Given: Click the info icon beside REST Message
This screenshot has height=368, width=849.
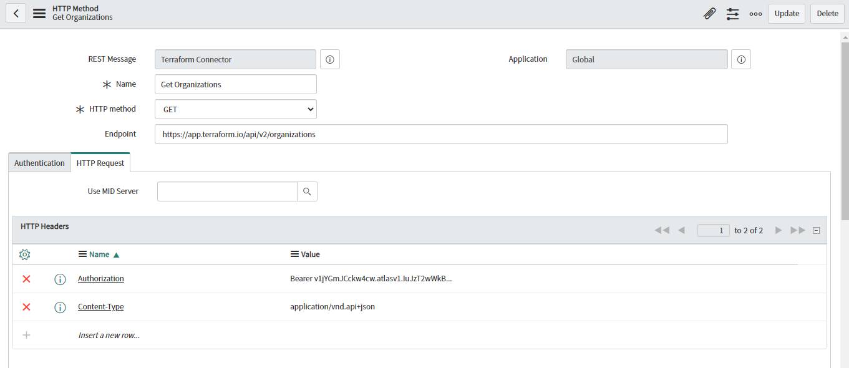Looking at the screenshot, I should (x=329, y=59).
